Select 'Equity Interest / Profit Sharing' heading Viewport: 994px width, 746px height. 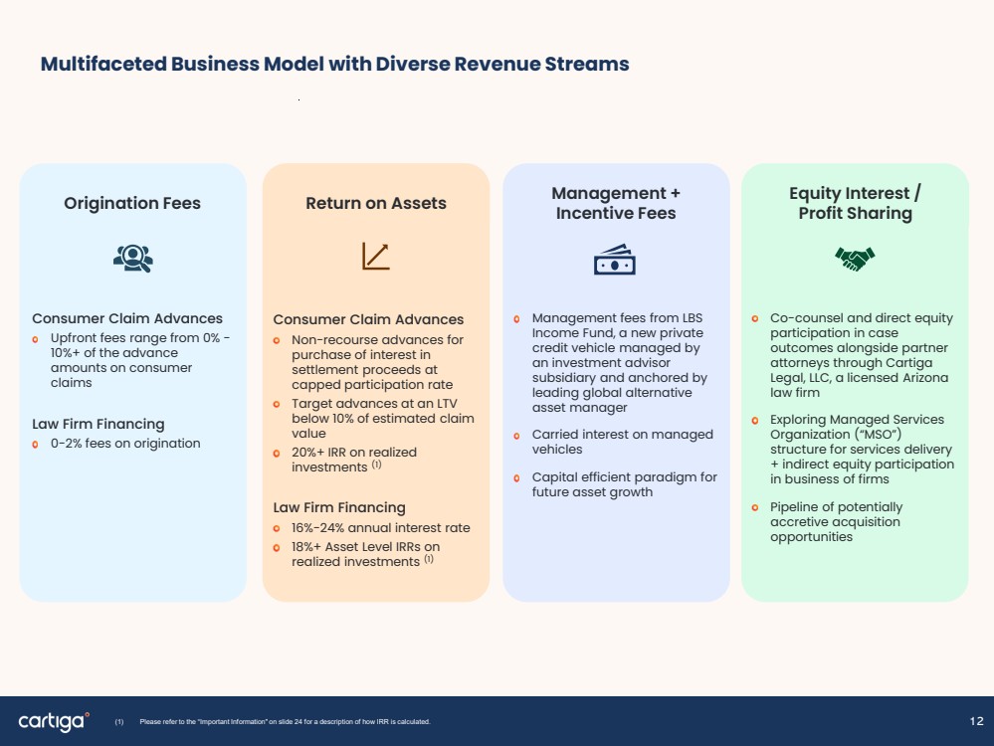(855, 203)
